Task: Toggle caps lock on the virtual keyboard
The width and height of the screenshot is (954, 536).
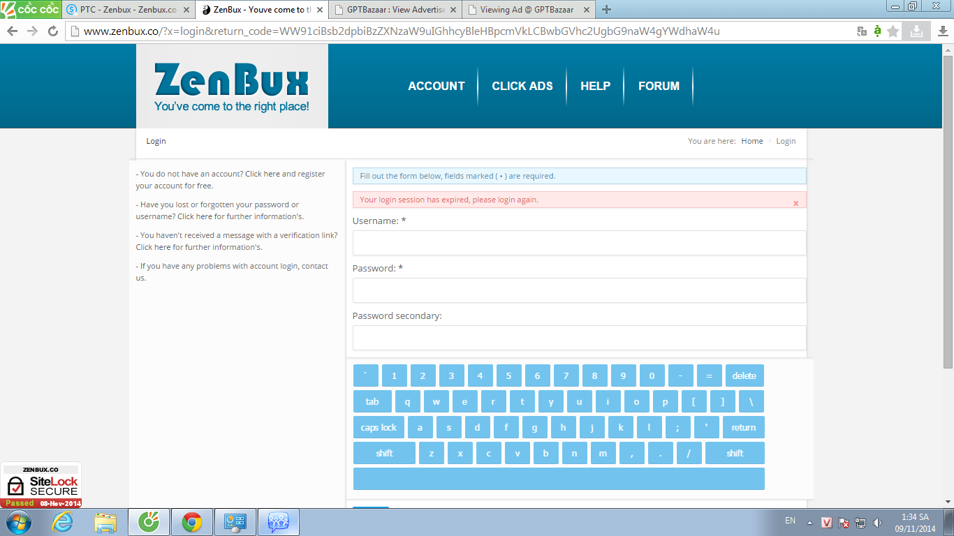Action: [x=379, y=427]
